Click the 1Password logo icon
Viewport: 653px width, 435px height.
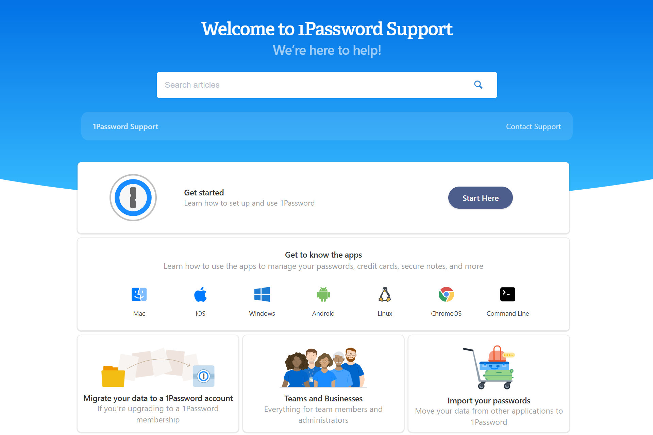click(134, 198)
